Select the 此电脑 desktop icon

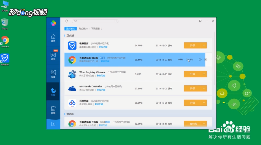coord(5,6)
